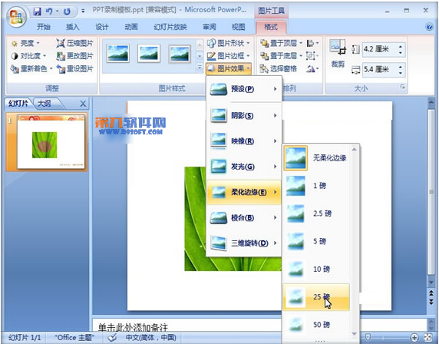Switch to the 幻灯片 slides pane tab
The width and height of the screenshot is (439, 344).
click(x=18, y=104)
